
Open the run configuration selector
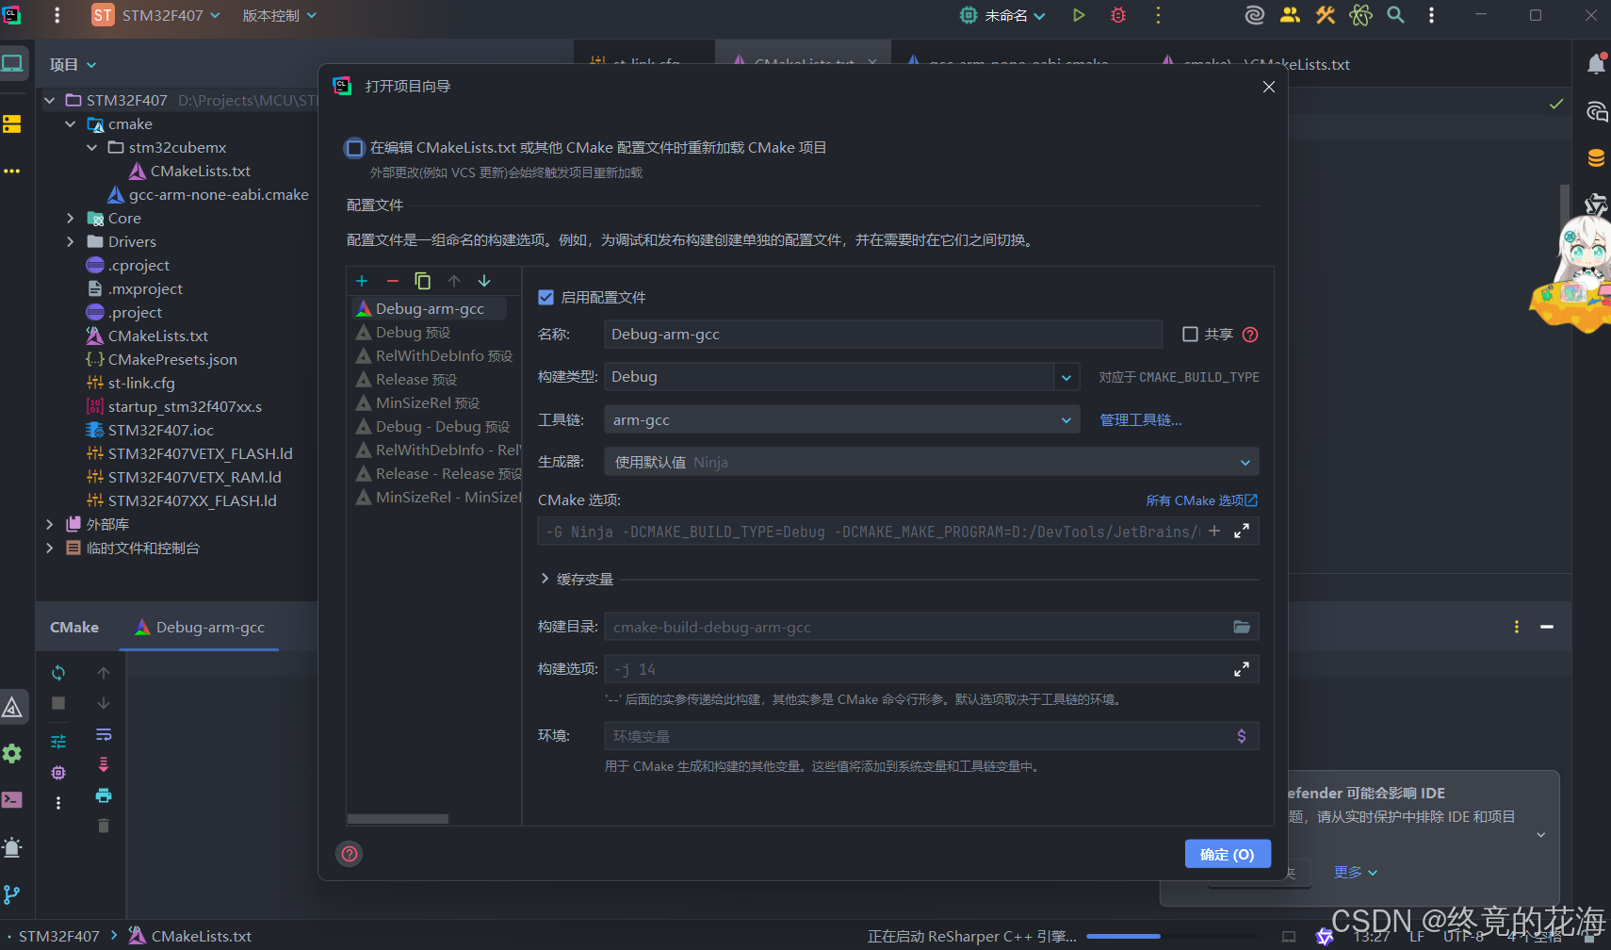point(1004,15)
